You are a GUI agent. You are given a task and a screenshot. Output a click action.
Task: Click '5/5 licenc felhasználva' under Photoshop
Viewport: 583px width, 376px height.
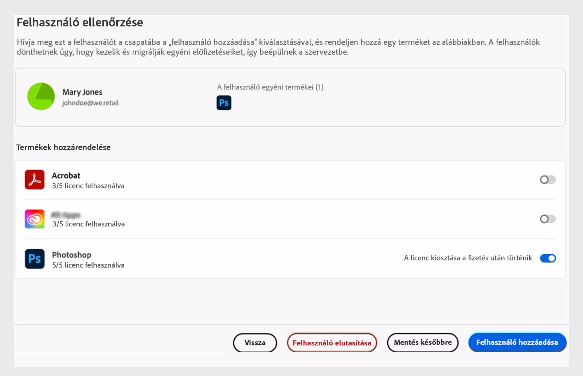tap(88, 265)
